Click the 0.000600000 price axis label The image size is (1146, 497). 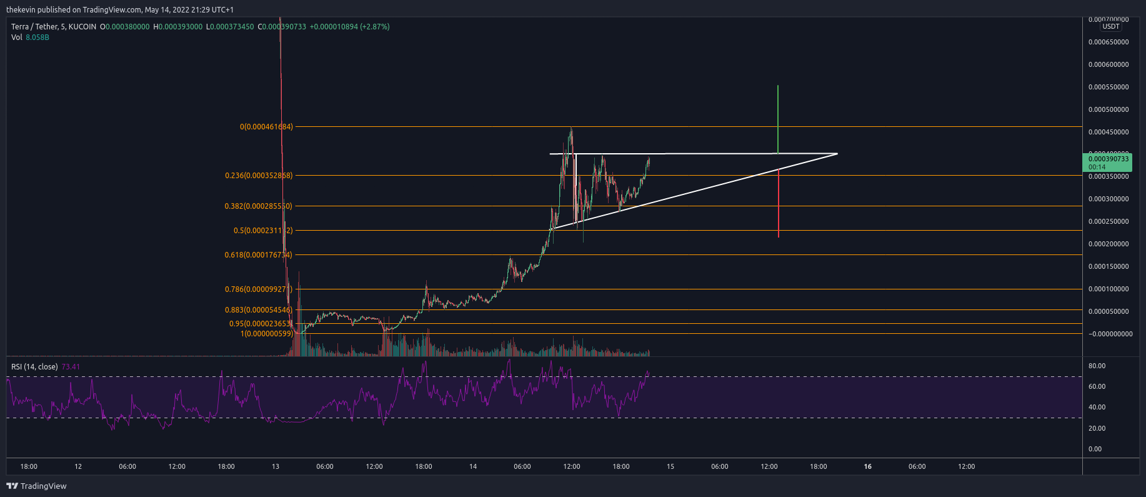click(1109, 65)
